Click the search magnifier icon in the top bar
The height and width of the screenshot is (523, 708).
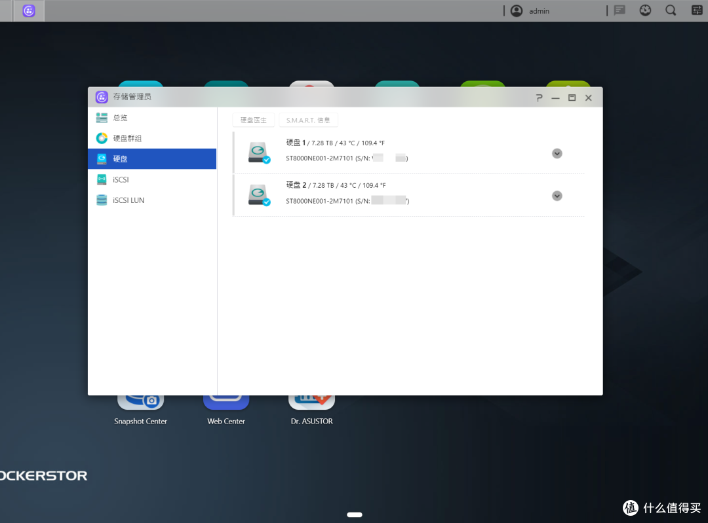coord(671,10)
